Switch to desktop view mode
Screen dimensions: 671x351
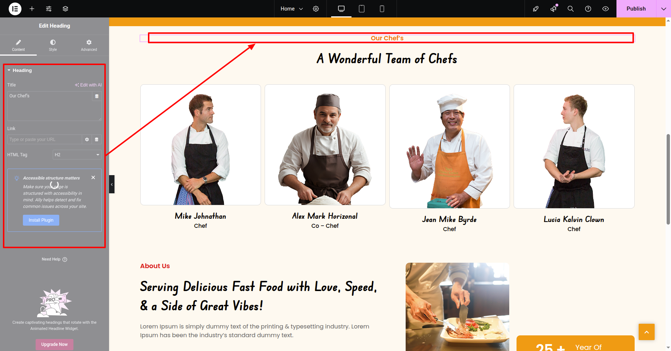pos(341,9)
